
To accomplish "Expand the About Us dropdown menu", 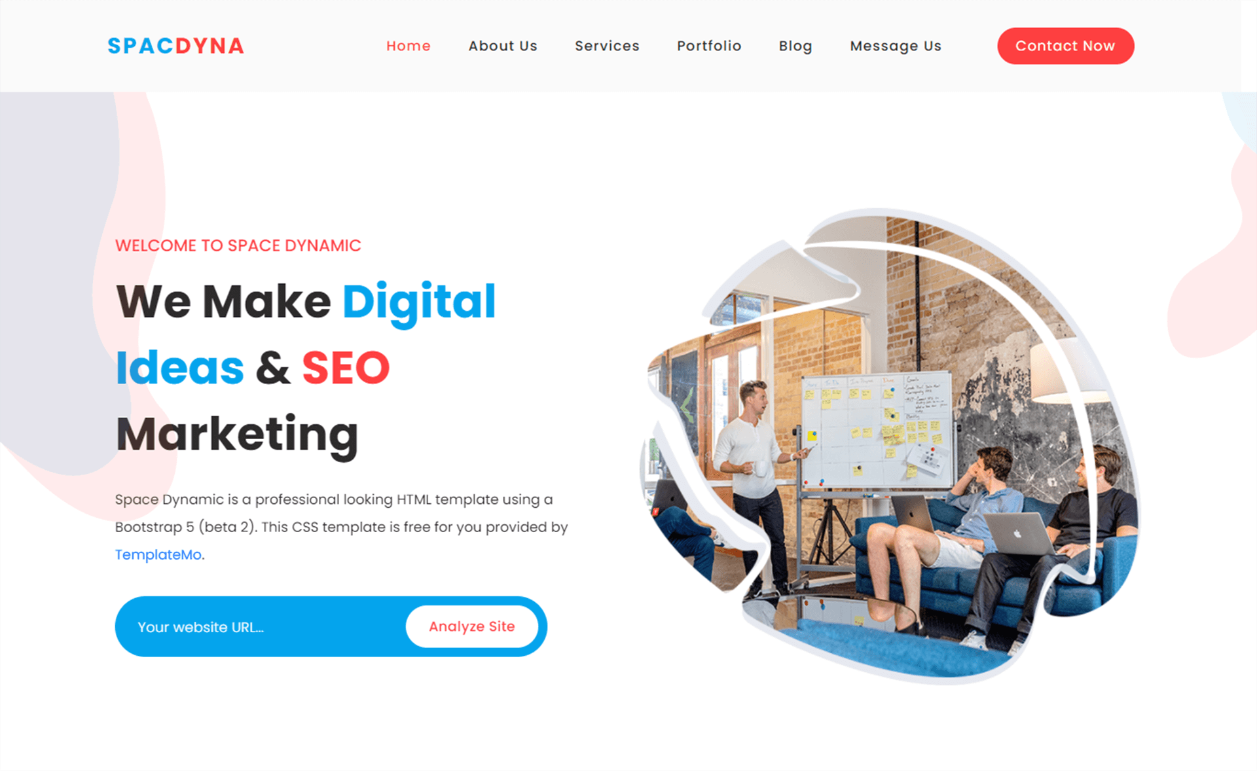I will pyautogui.click(x=502, y=46).
